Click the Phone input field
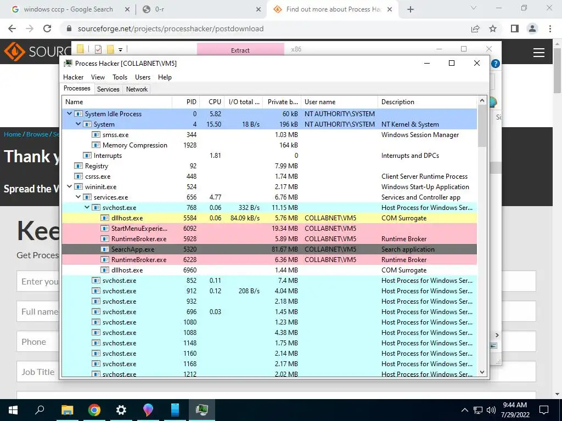The image size is (562, 421). [x=38, y=342]
